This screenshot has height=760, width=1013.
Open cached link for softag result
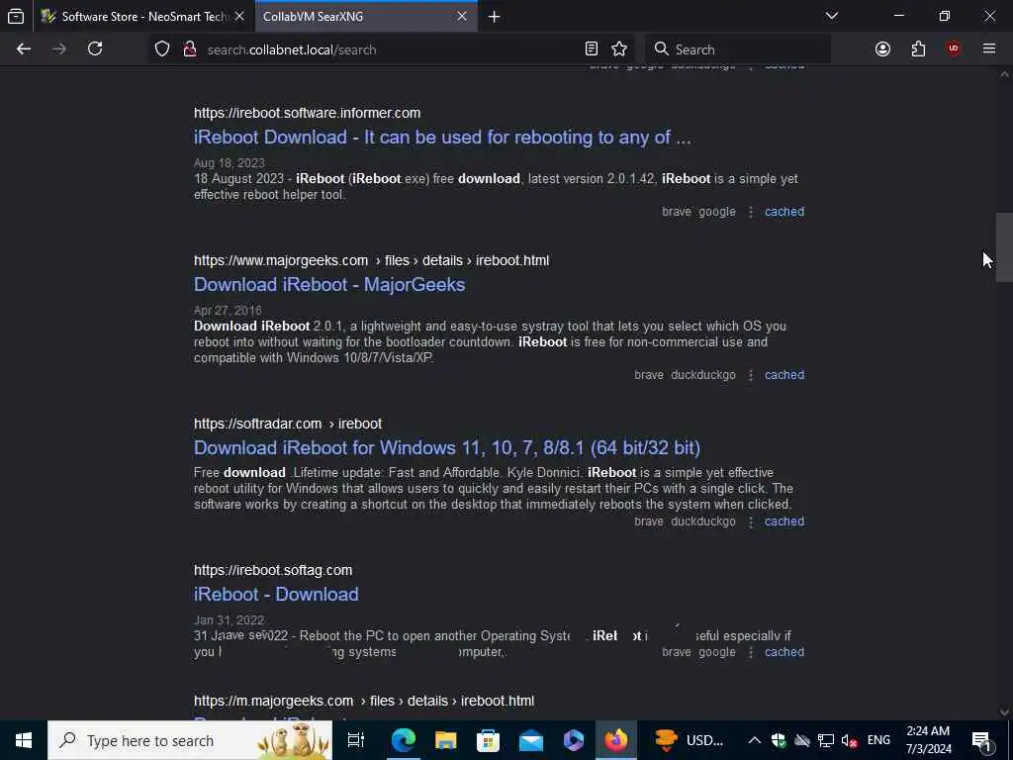[x=784, y=652]
